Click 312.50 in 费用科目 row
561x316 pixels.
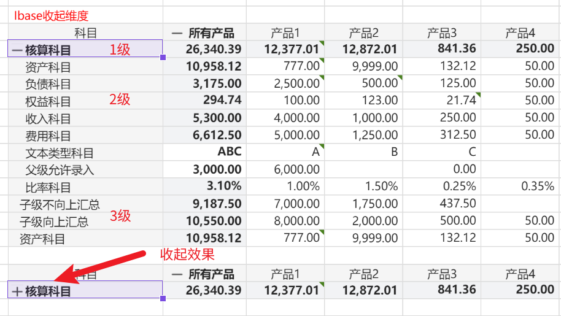(458, 134)
